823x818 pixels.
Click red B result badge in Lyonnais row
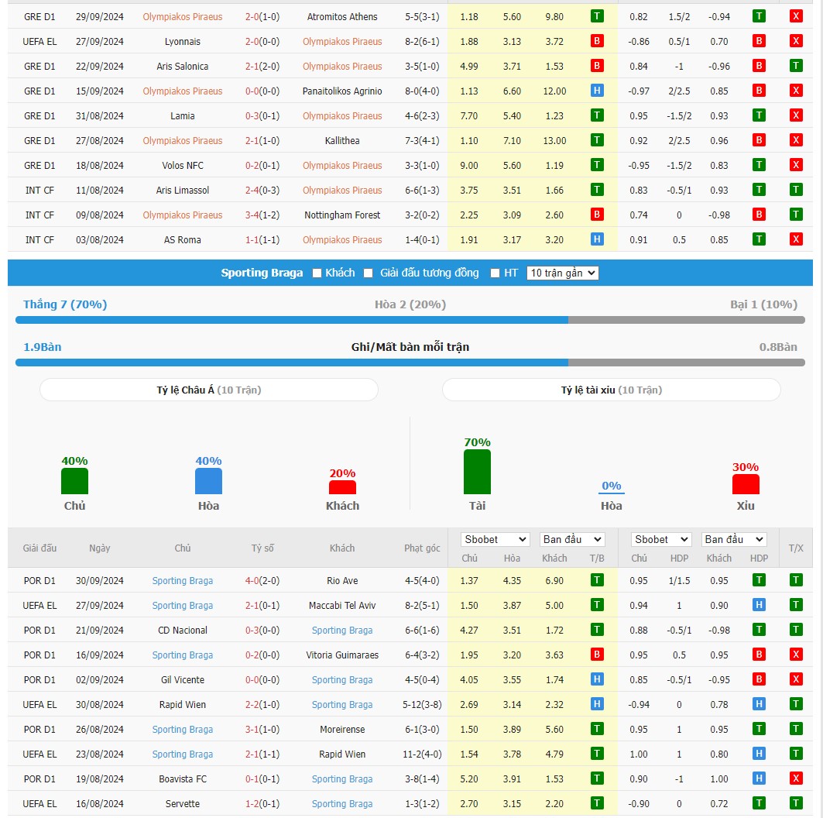click(x=597, y=41)
